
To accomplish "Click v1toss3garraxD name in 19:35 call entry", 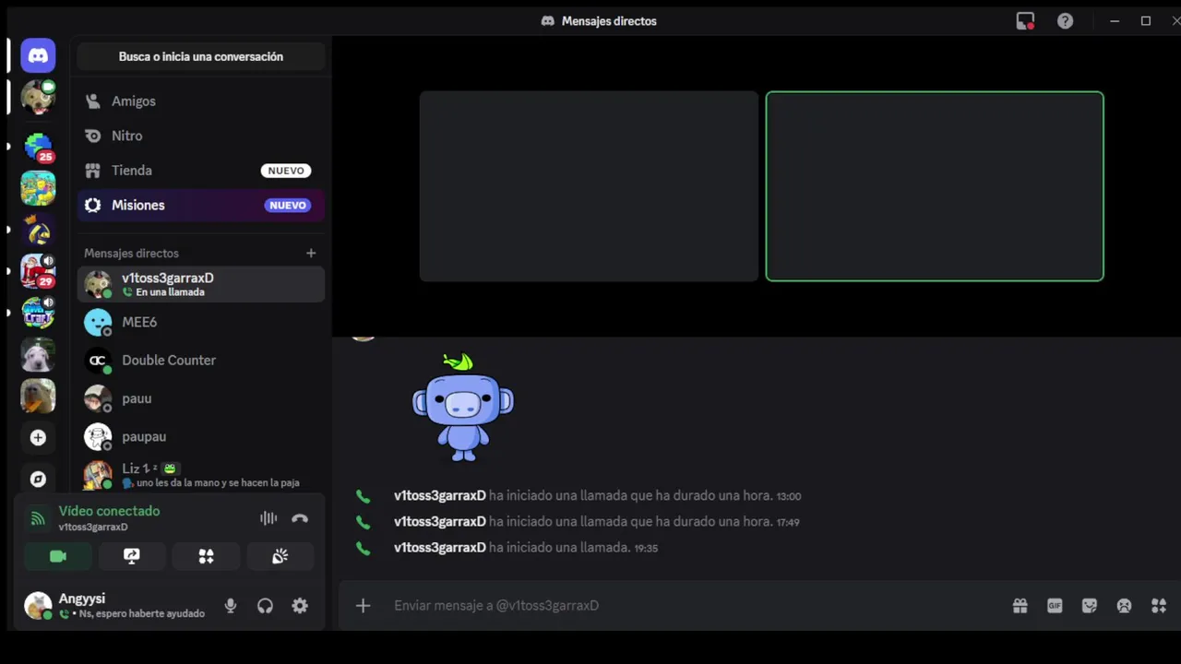I will point(440,548).
